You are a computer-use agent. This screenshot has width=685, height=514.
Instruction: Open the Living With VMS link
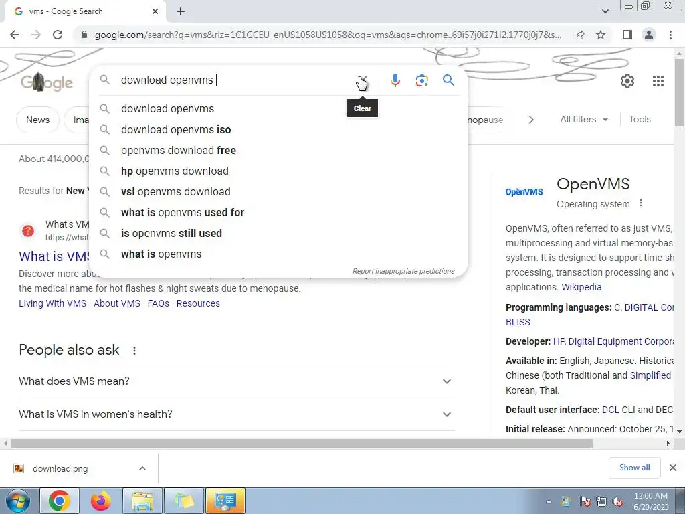click(x=52, y=303)
